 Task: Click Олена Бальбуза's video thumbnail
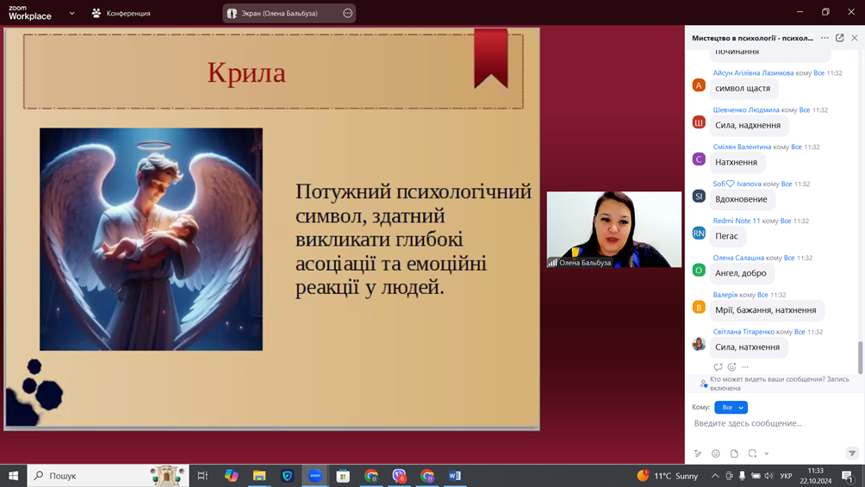[x=613, y=229]
